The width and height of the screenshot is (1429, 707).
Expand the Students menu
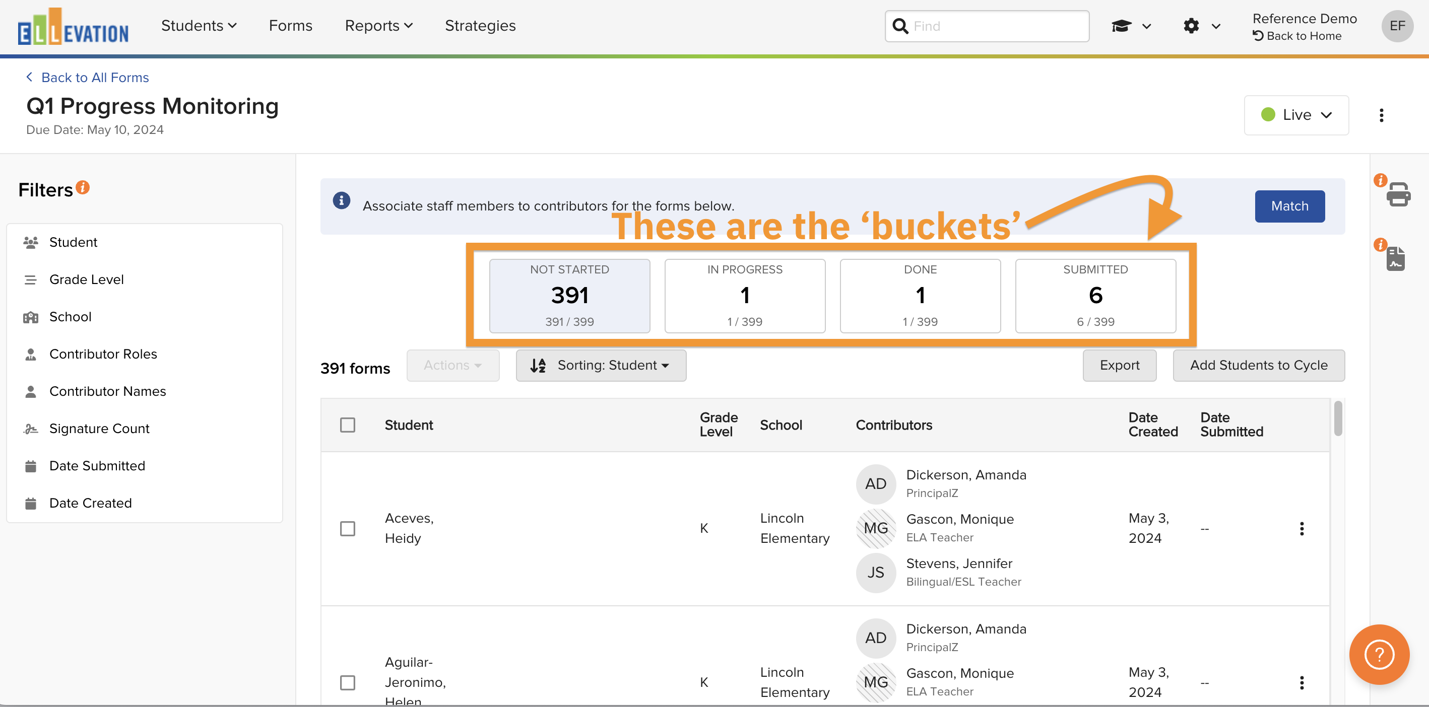coord(199,26)
